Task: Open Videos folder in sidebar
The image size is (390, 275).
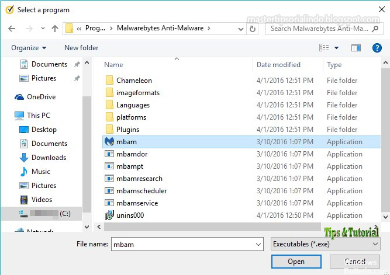Action: pos(36,200)
